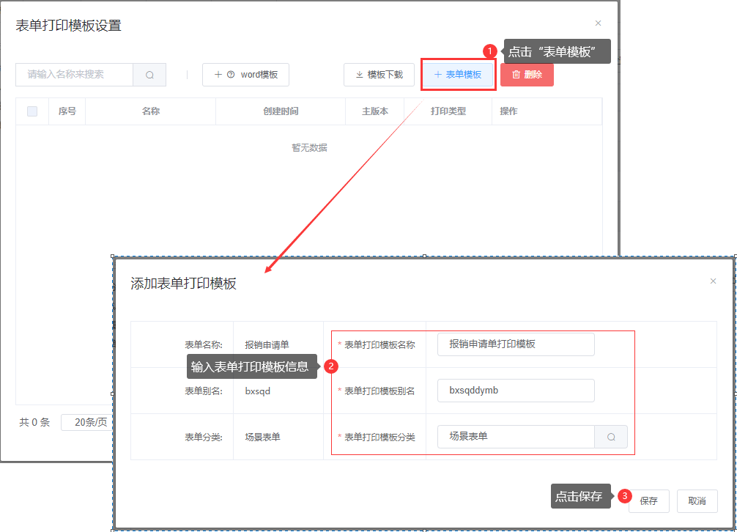Focus the 请输入名称来搜索 search field

pyautogui.click(x=74, y=75)
